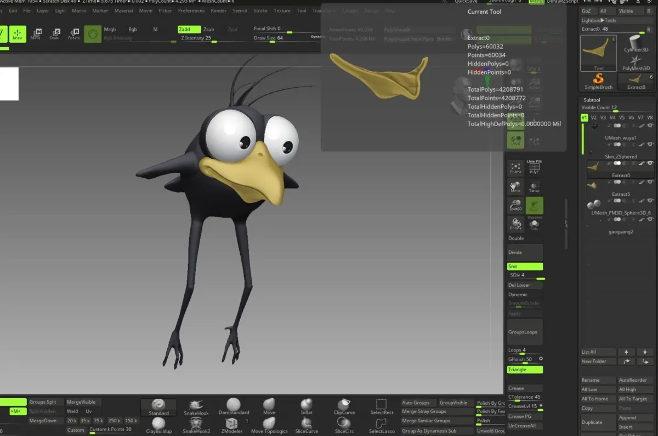Open the Material menu

pyautogui.click(x=123, y=10)
